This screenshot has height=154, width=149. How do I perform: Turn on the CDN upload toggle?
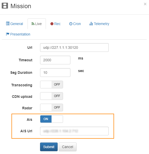(52, 96)
